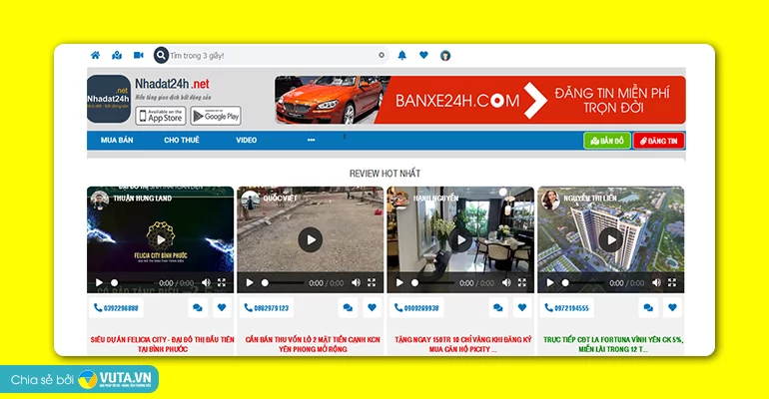Open the 'CẦN BÁN THU VỐN LÔ 2 MẶT TIỀN' title

click(x=313, y=344)
